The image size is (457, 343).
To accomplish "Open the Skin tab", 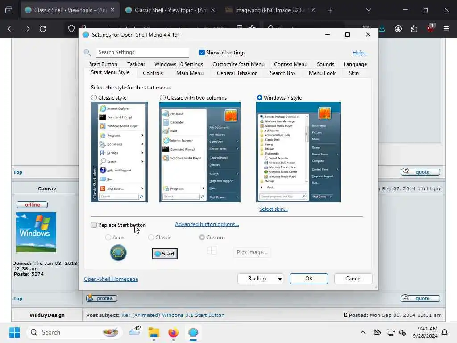I will [x=354, y=73].
